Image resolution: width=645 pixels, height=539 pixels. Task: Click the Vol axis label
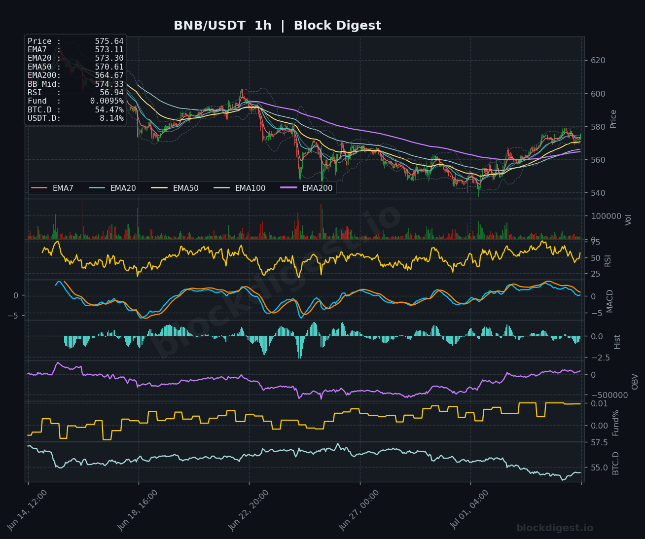(x=628, y=220)
